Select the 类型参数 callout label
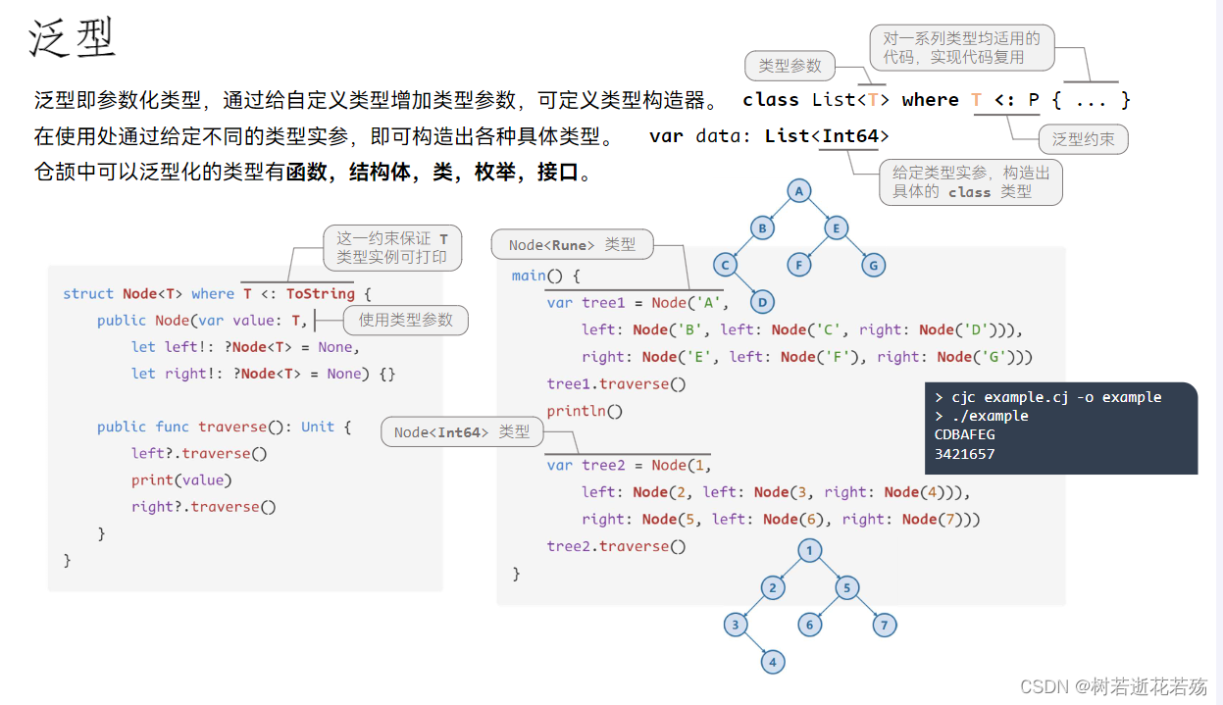 click(790, 66)
